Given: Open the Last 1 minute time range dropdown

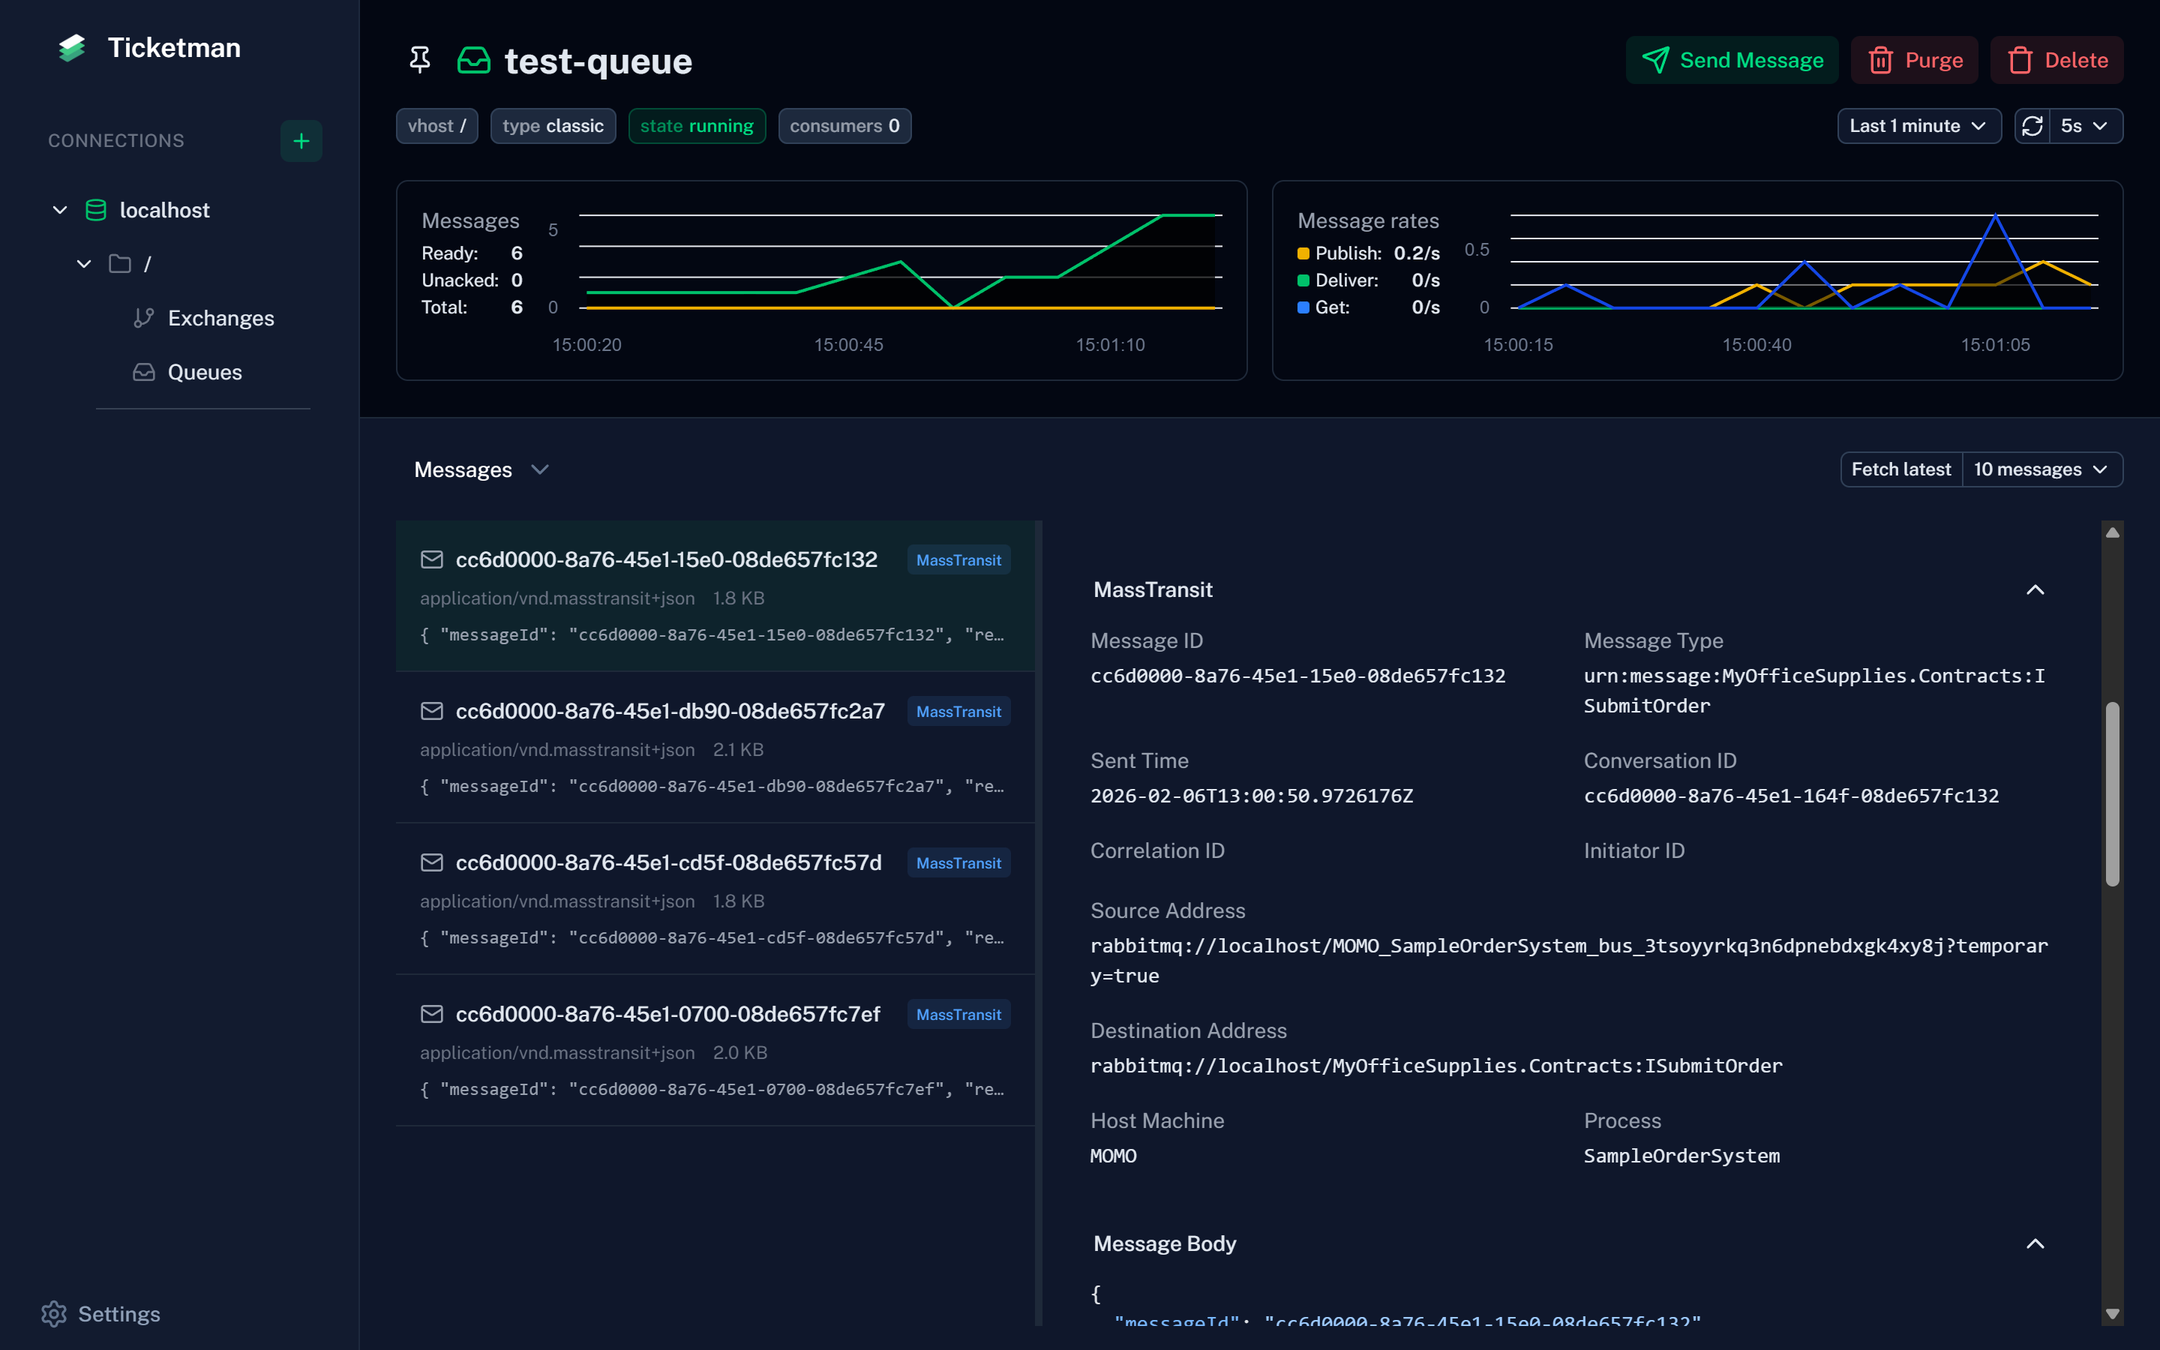Looking at the screenshot, I should 1918,126.
